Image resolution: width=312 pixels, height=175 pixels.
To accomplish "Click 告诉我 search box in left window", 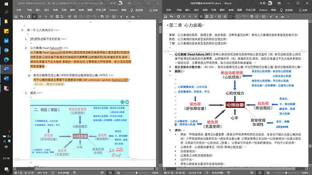I will pos(139,10).
